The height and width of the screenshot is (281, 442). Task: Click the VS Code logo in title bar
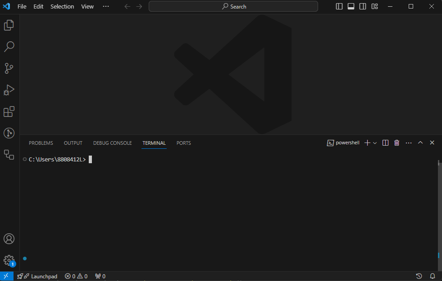(x=6, y=6)
